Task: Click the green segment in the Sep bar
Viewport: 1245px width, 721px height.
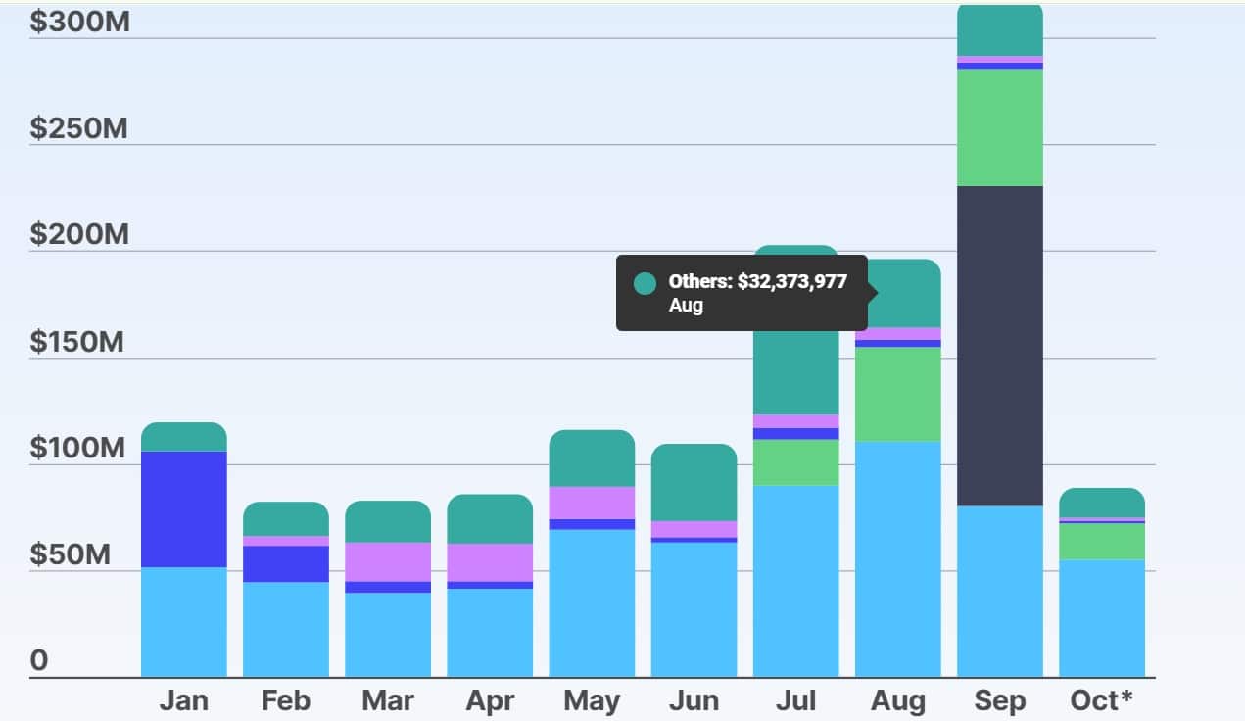Action: [x=999, y=127]
